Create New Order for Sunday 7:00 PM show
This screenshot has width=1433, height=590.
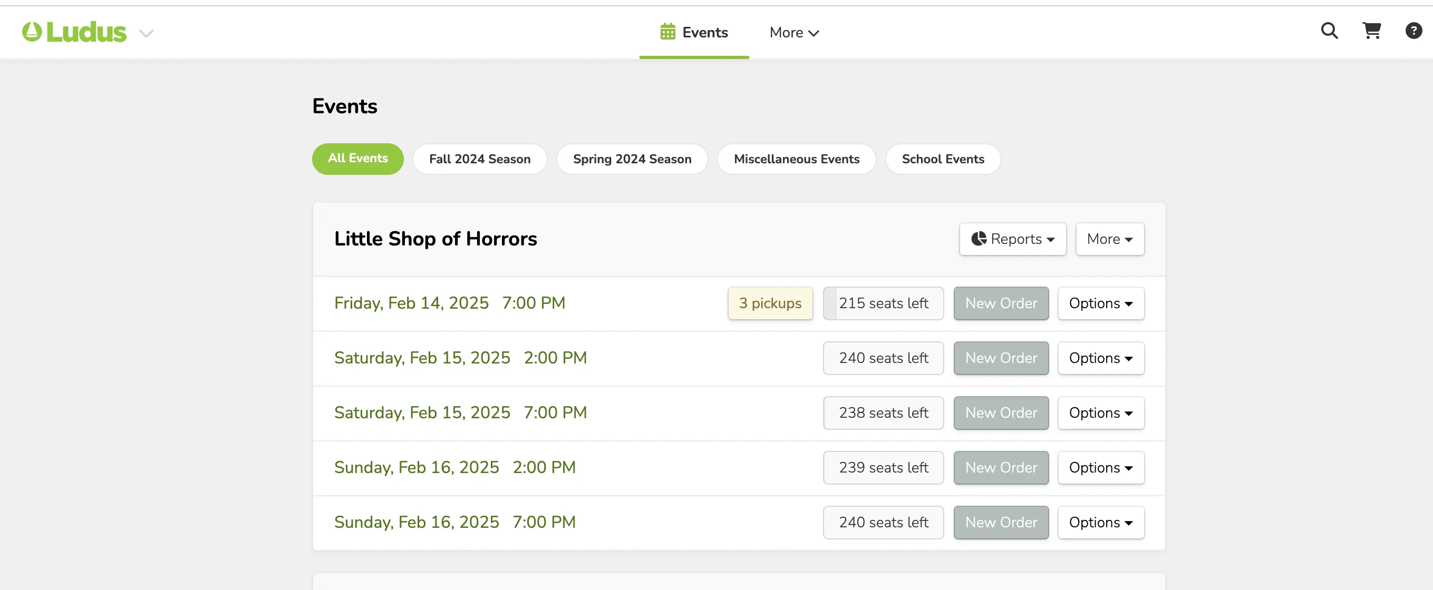1001,523
